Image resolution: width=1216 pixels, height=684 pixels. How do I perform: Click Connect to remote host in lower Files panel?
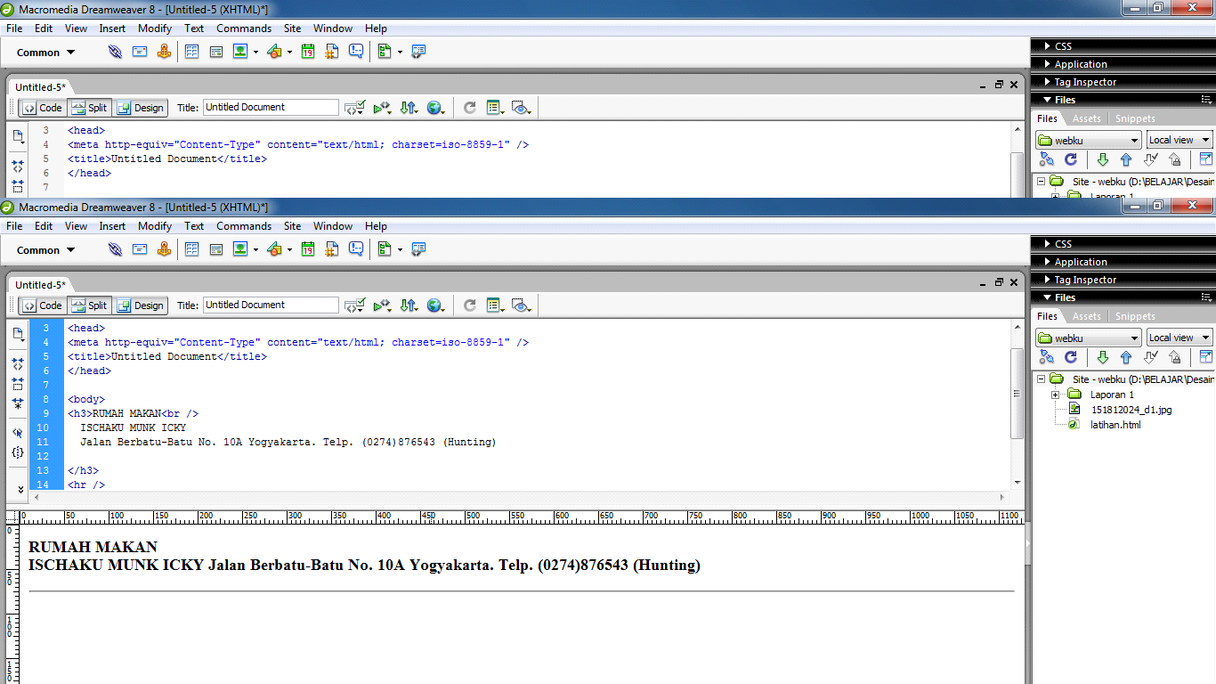pos(1047,357)
